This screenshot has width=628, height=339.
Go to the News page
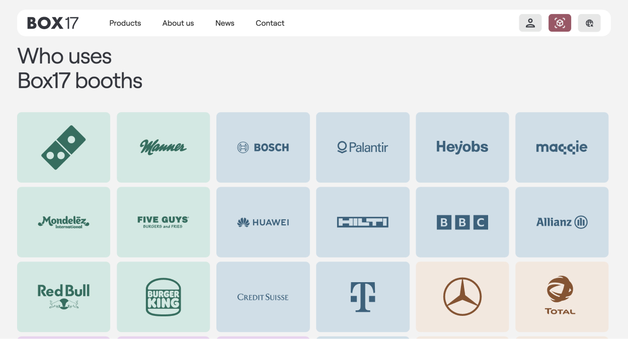tap(225, 23)
